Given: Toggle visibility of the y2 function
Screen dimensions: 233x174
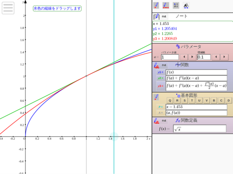Looking at the screenshot, I should point(161,78).
